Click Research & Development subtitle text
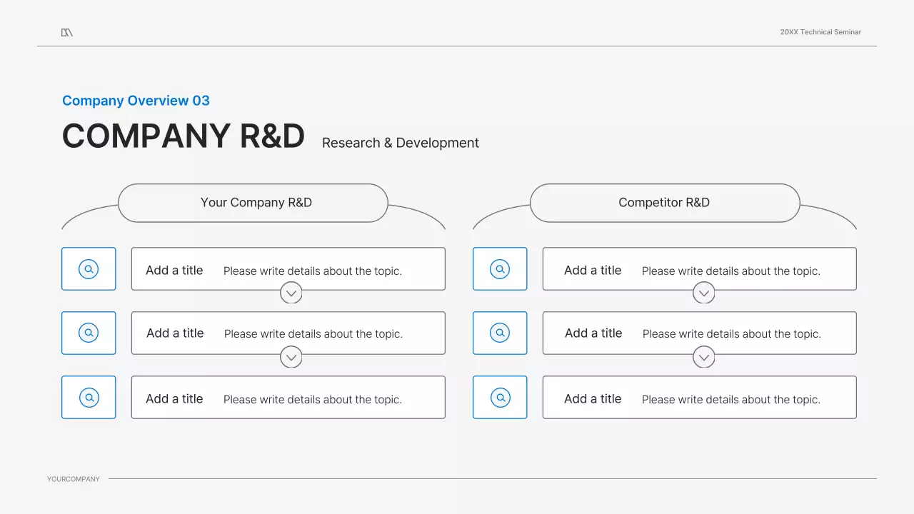The width and height of the screenshot is (914, 514). click(x=400, y=143)
